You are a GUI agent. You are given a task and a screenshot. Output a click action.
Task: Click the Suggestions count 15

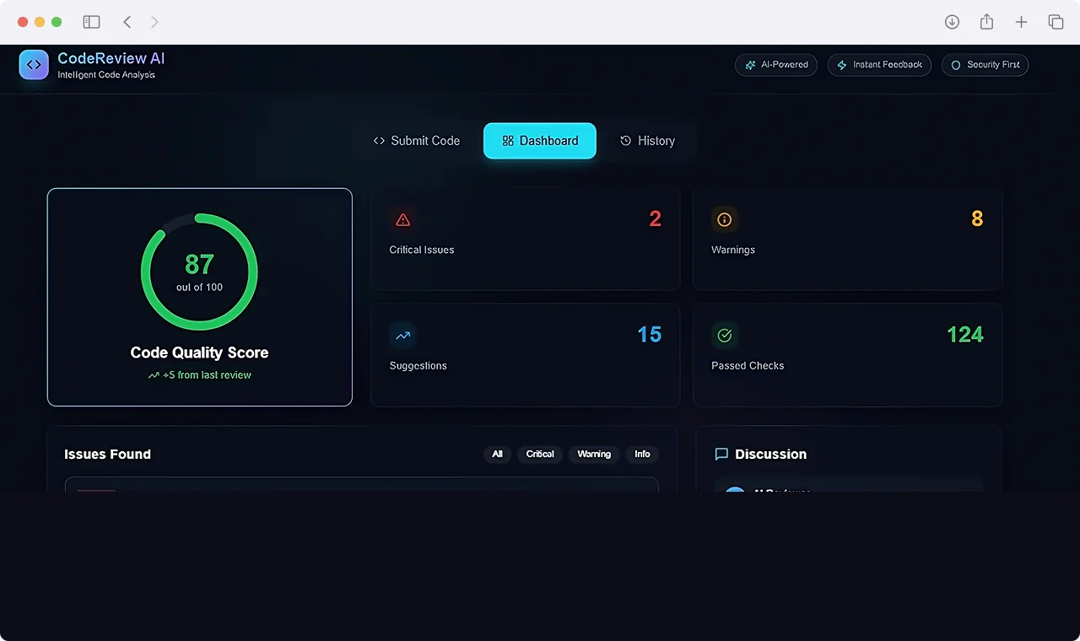coord(650,335)
